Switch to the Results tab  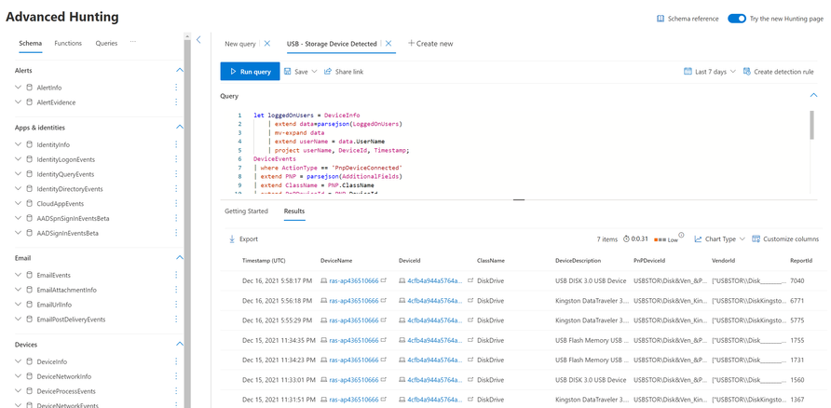tap(294, 211)
